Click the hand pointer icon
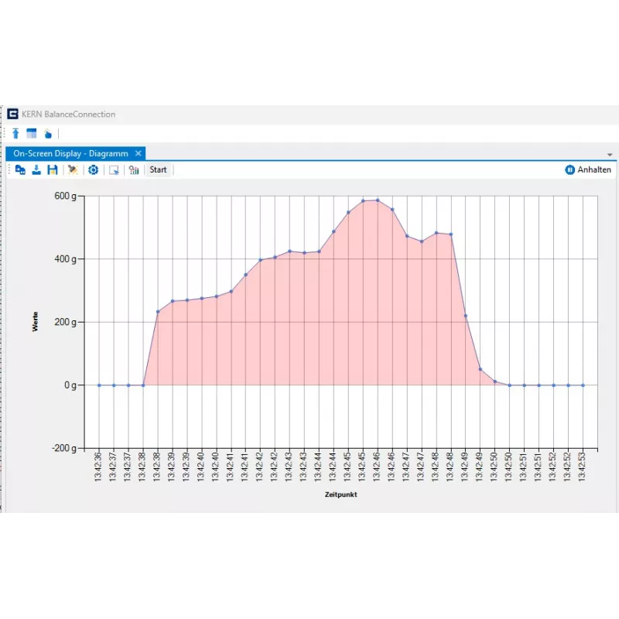The image size is (619, 619). (48, 133)
